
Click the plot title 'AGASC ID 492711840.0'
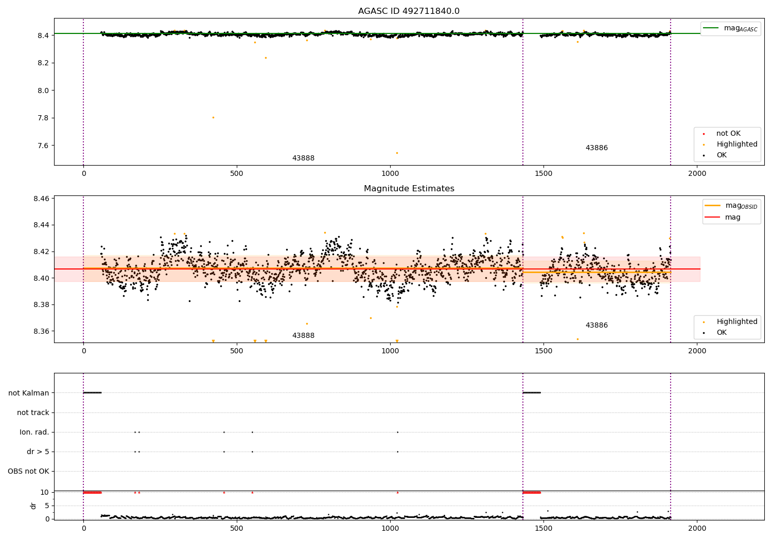[x=409, y=11]
